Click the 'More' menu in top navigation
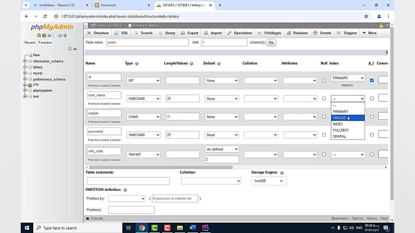 pyautogui.click(x=369, y=33)
